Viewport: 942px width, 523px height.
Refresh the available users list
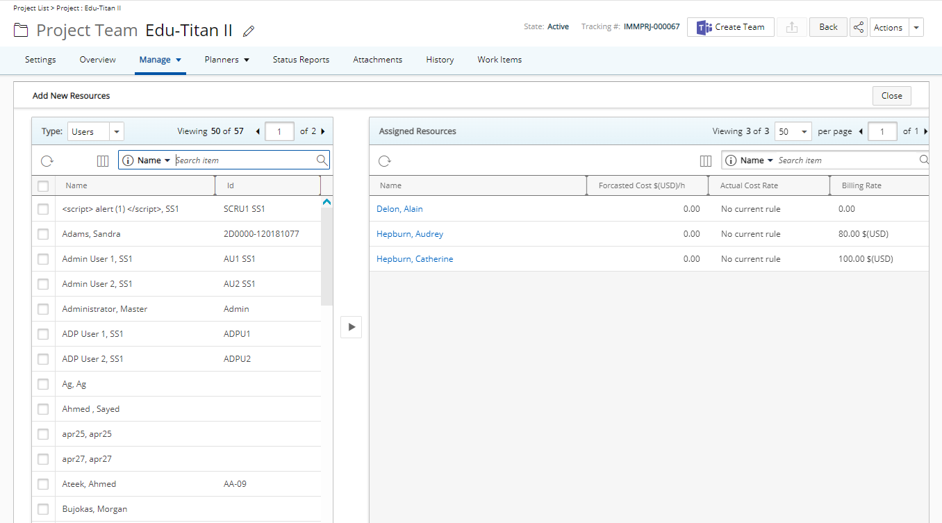pyautogui.click(x=47, y=160)
